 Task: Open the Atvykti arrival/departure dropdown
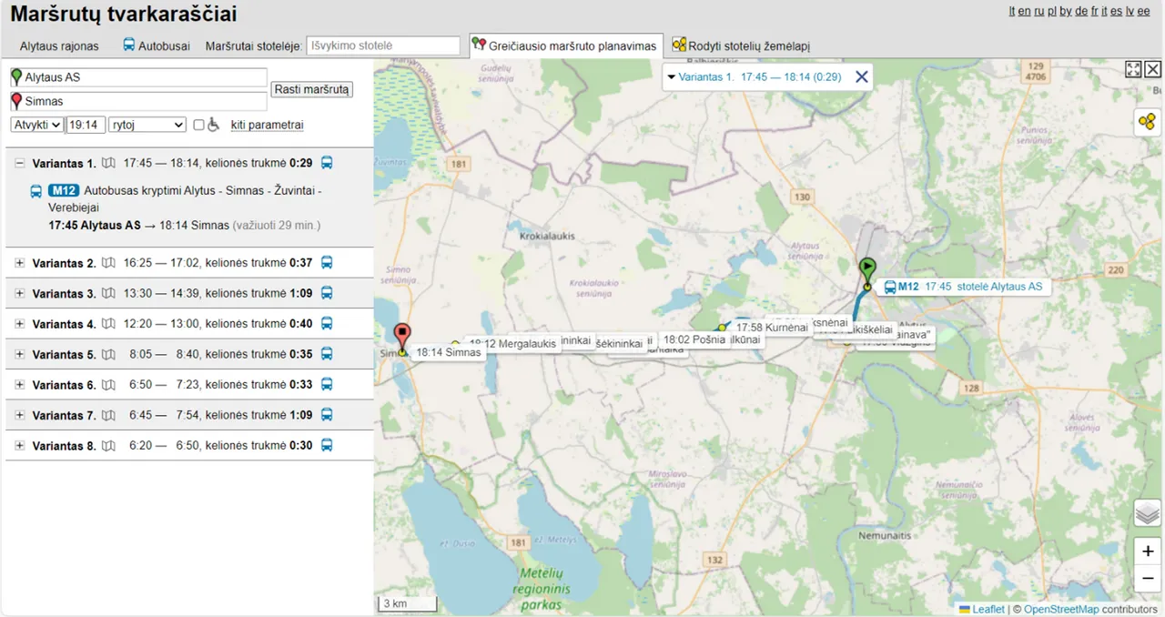click(36, 125)
